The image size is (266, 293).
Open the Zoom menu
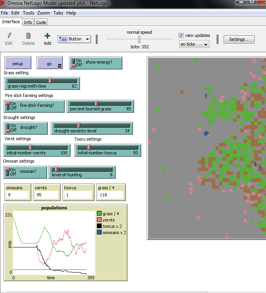44,13
